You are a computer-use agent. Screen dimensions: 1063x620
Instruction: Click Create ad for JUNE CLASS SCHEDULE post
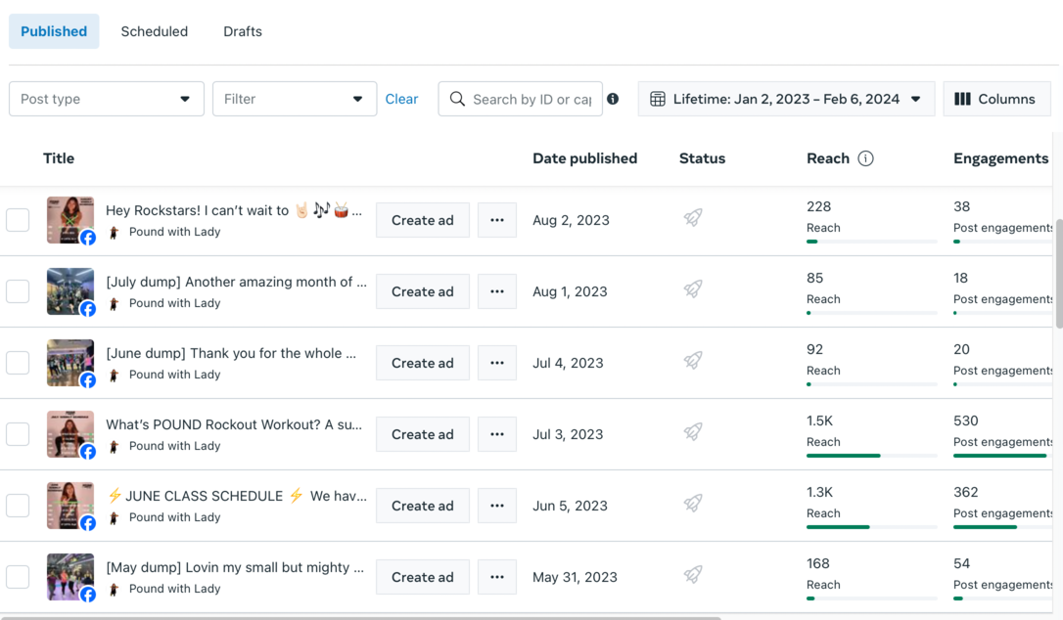pyautogui.click(x=423, y=506)
